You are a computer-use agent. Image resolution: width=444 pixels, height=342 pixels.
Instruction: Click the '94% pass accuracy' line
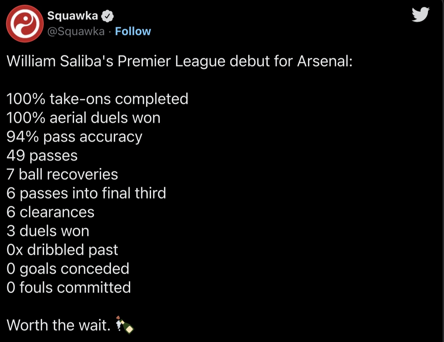tap(74, 137)
